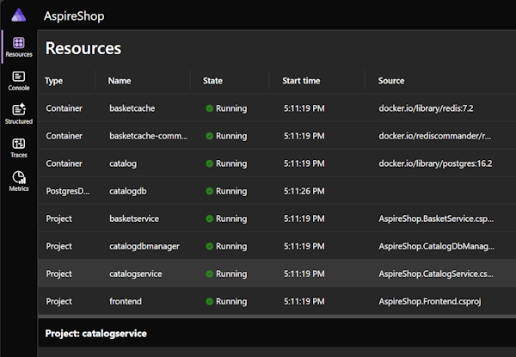The image size is (516, 357).
Task: Click the running status icon for catalogdb
Action: [x=209, y=191]
